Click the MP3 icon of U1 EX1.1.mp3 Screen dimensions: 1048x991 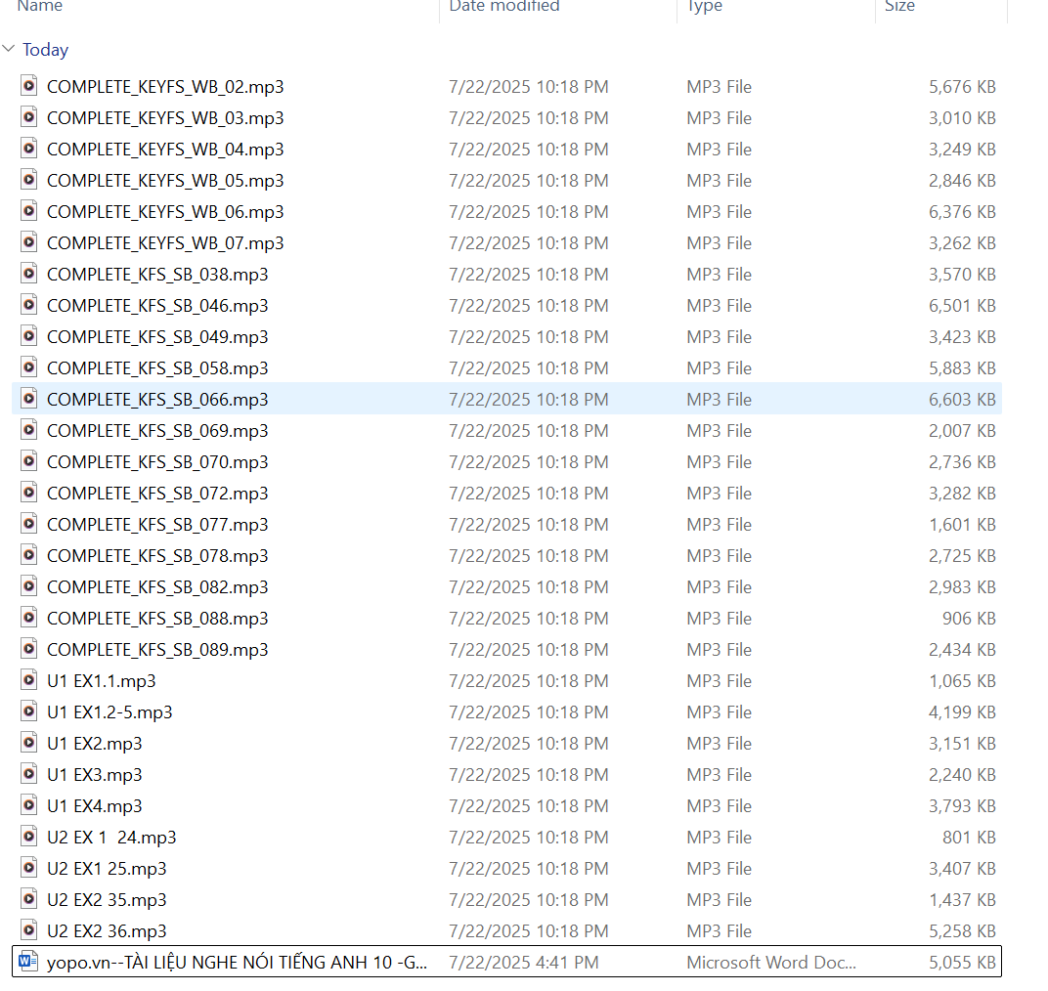28,680
